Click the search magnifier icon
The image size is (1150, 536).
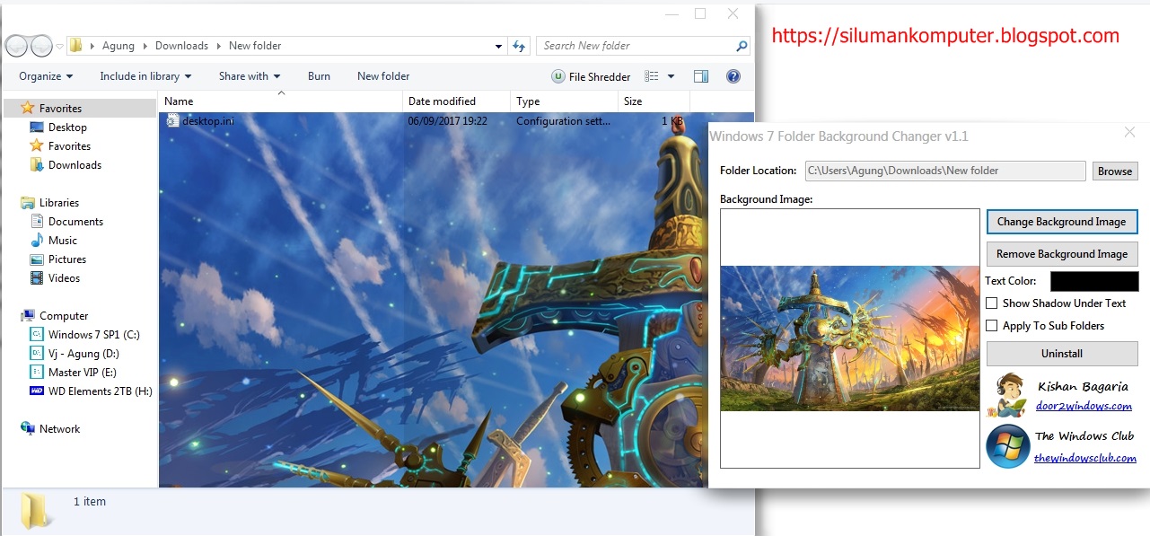[742, 46]
